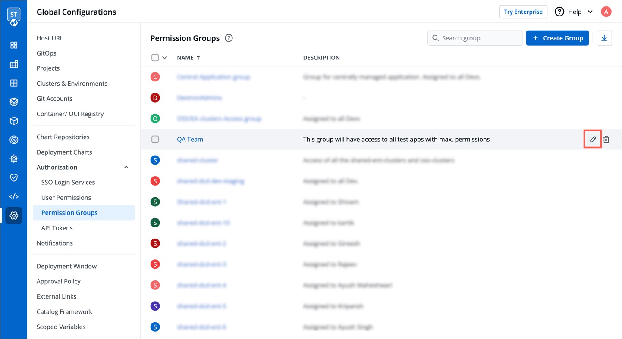The image size is (622, 339).
Task: Select SSO Login Services menu item
Action: pos(68,182)
